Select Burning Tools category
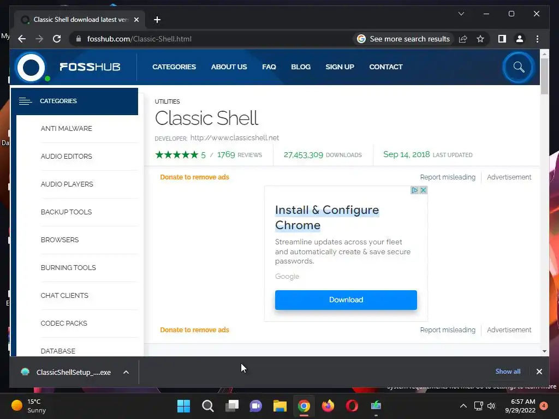 pos(68,267)
